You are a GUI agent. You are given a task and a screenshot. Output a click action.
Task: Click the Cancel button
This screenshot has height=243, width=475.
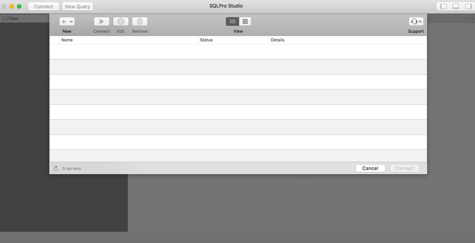370,168
